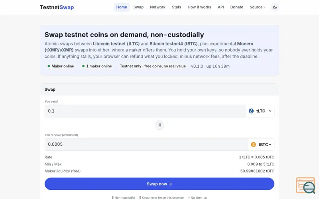Open the Stats nav page
The image size is (319, 199).
pyautogui.click(x=176, y=7)
